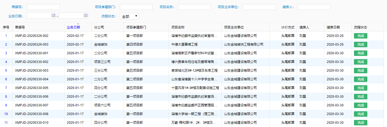Image resolution: width=387 pixels, height=127 pixels.
Task: Open the 流程状态 dropdown showing 全部
Action: click(129, 16)
